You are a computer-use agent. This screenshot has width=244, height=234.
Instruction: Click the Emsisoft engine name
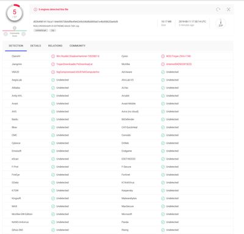coord(16,151)
